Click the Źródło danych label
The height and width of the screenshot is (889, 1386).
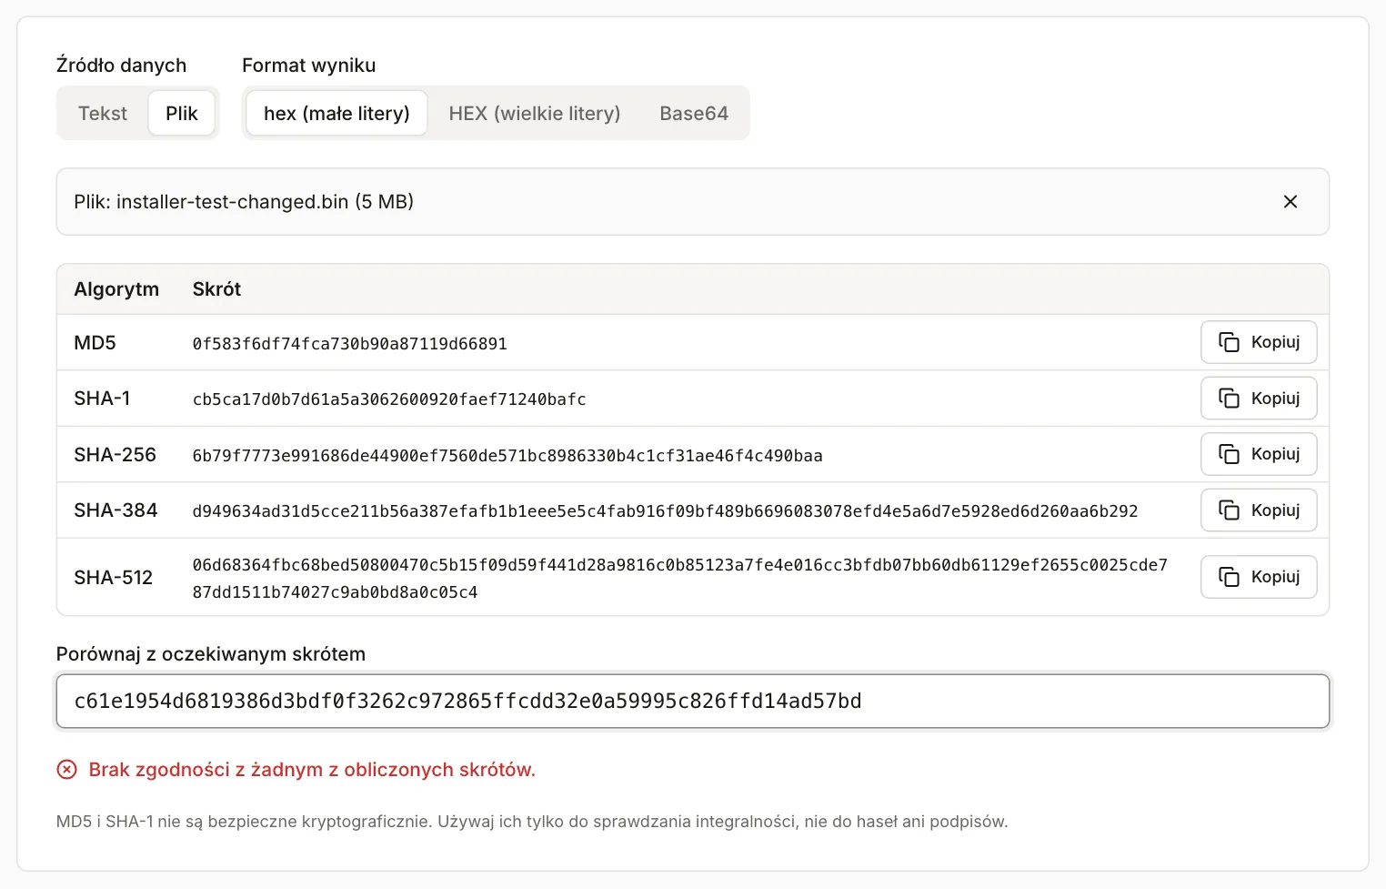click(x=121, y=66)
